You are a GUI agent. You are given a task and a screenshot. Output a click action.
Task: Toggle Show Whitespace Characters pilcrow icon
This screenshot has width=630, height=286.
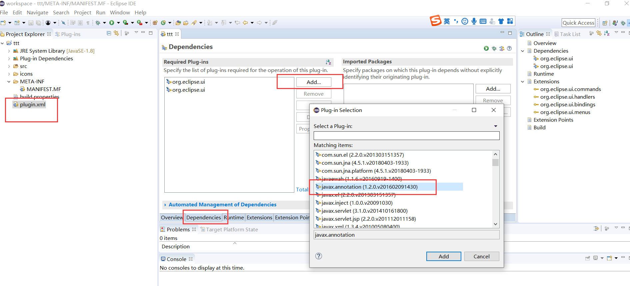point(88,23)
